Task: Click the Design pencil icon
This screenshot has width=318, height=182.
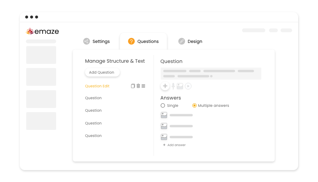Action: coord(182,41)
